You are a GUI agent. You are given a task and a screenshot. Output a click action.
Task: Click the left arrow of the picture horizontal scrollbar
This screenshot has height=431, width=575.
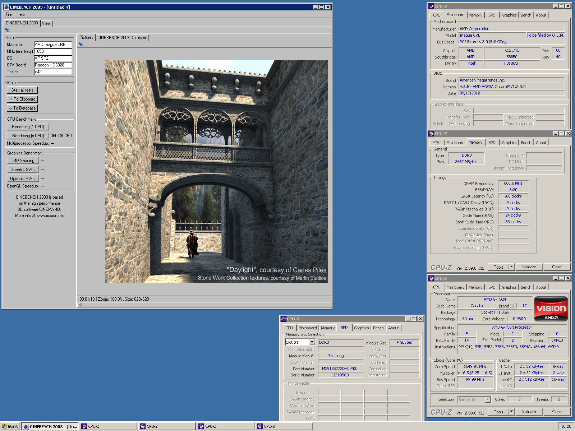click(x=80, y=305)
